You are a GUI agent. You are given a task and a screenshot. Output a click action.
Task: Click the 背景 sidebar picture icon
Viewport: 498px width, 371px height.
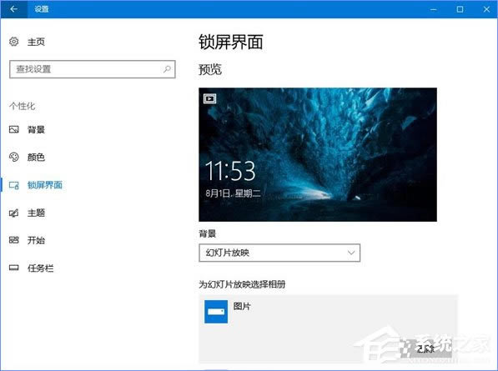click(13, 129)
